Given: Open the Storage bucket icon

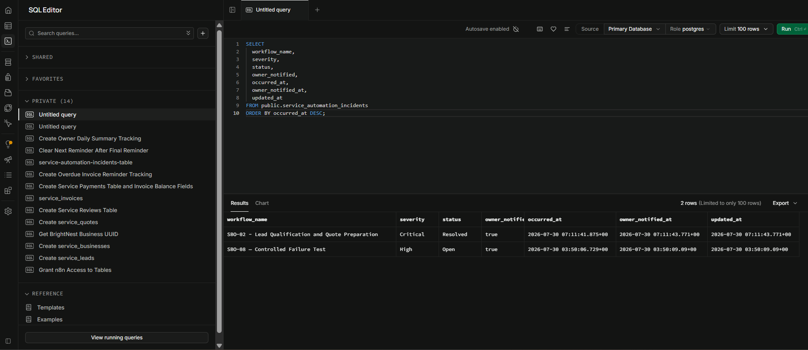Looking at the screenshot, I should coord(8,93).
